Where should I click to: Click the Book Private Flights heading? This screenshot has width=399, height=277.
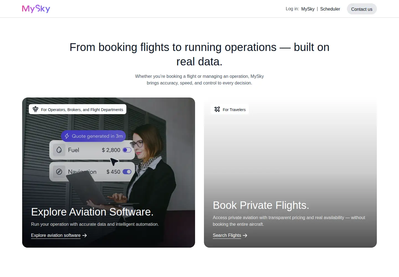[261, 205]
